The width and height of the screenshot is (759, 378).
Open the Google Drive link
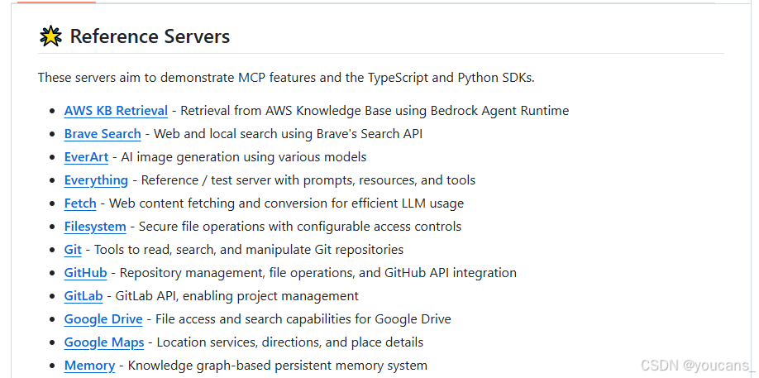pyautogui.click(x=103, y=319)
